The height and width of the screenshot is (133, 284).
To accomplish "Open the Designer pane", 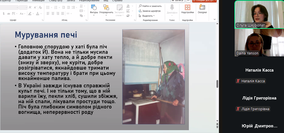I will pyautogui.click(x=202, y=8).
